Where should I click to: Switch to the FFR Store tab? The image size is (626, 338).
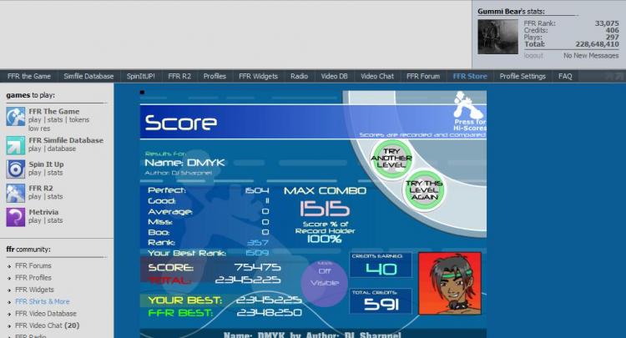coord(469,76)
